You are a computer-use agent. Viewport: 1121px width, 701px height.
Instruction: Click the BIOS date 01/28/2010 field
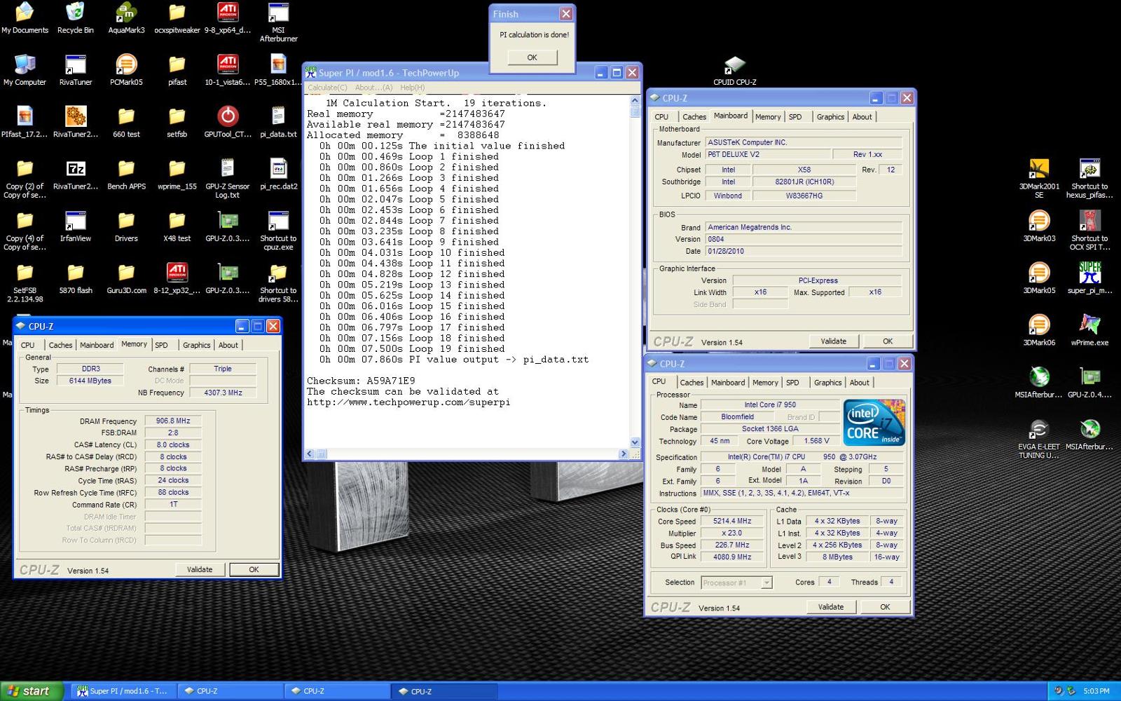[803, 251]
